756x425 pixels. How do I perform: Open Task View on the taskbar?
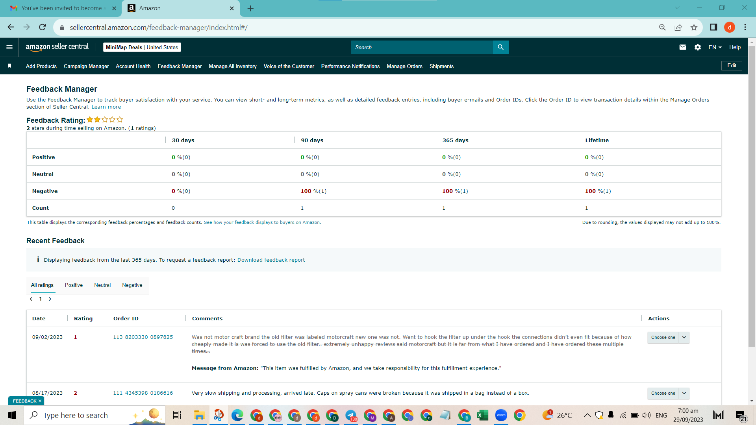pyautogui.click(x=177, y=415)
